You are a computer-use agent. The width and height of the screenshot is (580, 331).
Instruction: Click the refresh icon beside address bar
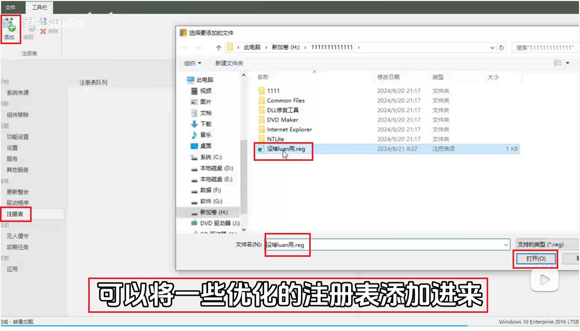click(x=502, y=47)
